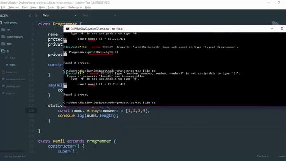The width and height of the screenshot is (286, 161).
Task: Open the Selection menu
Action: coord(14,7)
